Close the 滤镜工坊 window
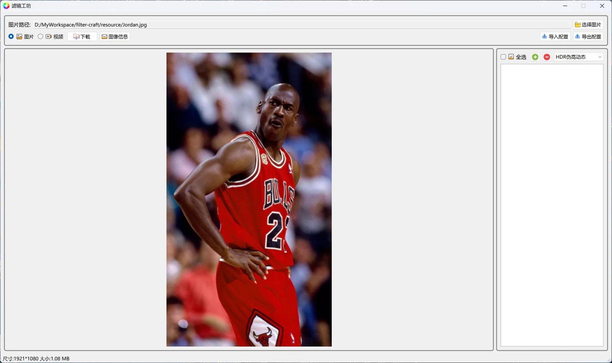 602,6
